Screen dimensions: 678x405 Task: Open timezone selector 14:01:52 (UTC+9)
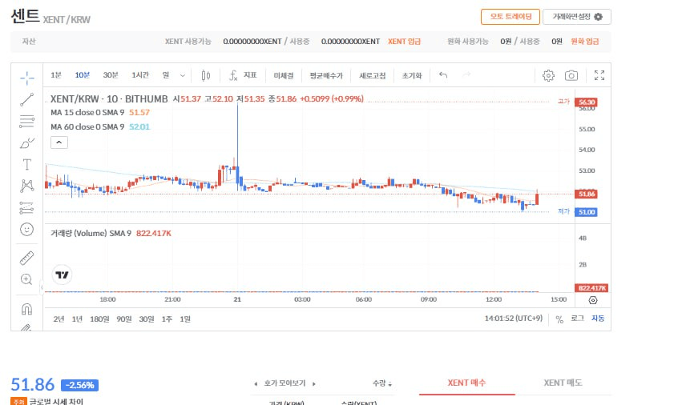(x=513, y=319)
